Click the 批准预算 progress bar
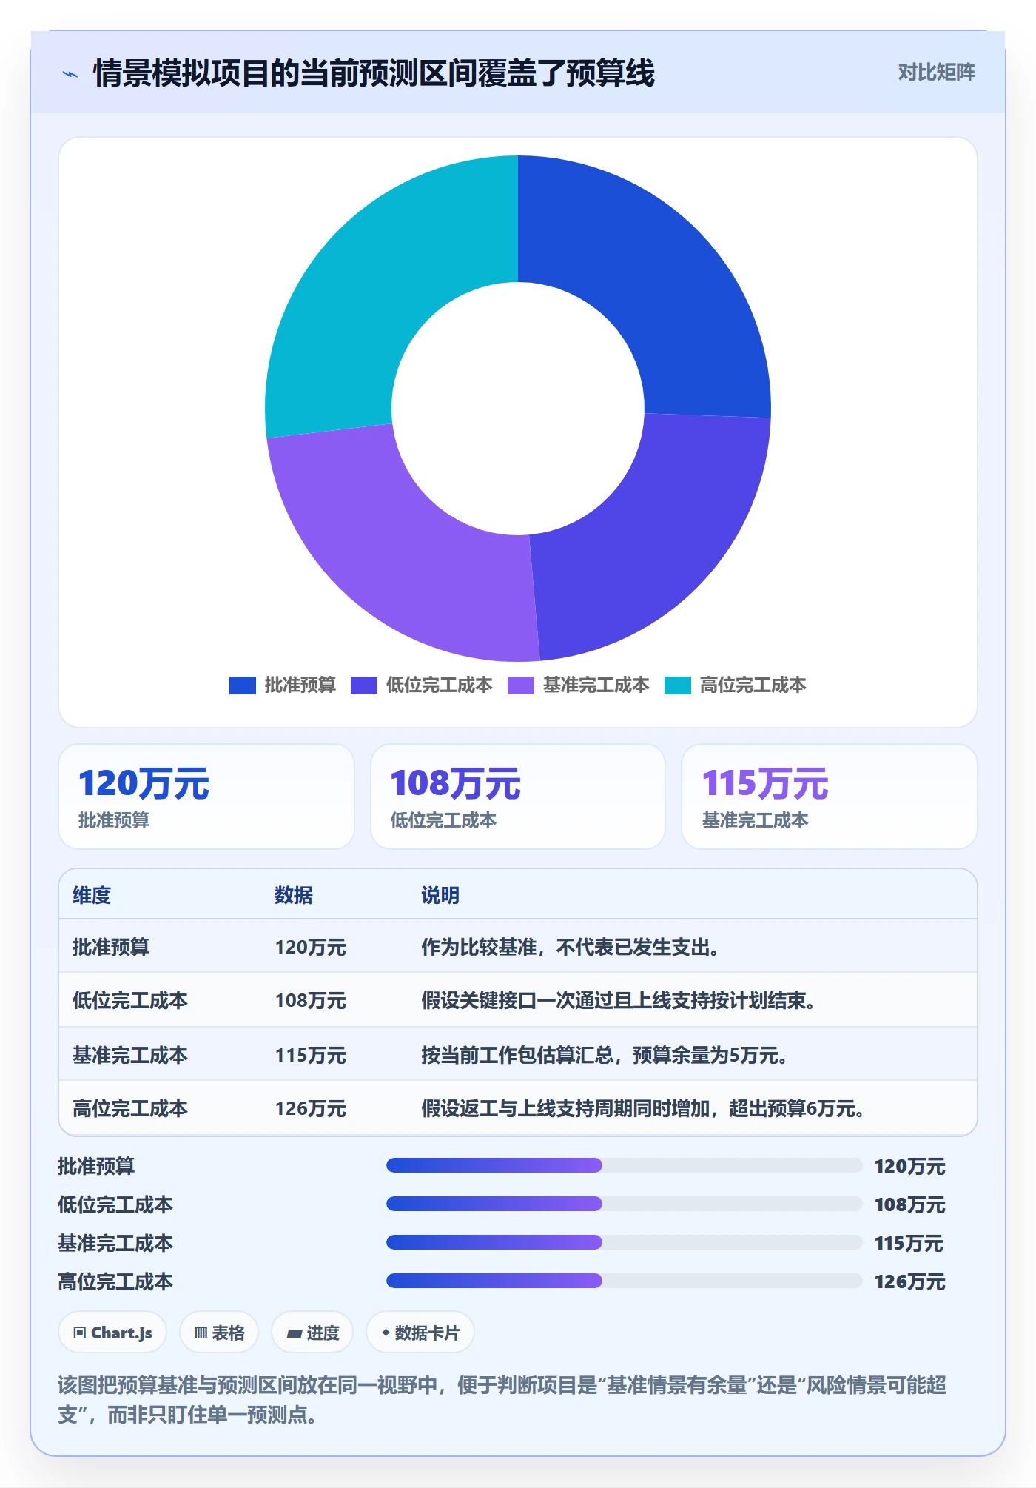Image resolution: width=1036 pixels, height=1488 pixels. point(625,1166)
